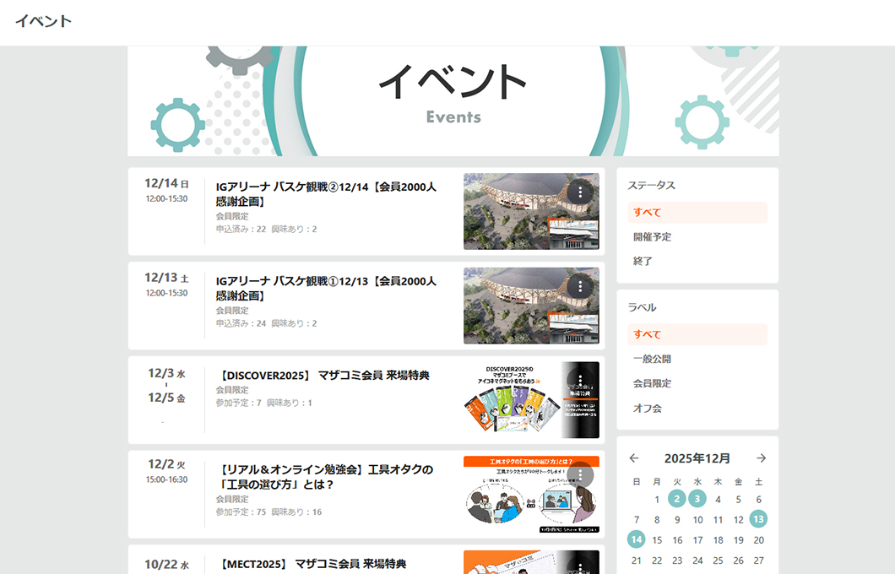This screenshot has width=895, height=574.
Task: Click thumbnail of 12/14 arena event
Action: click(531, 211)
